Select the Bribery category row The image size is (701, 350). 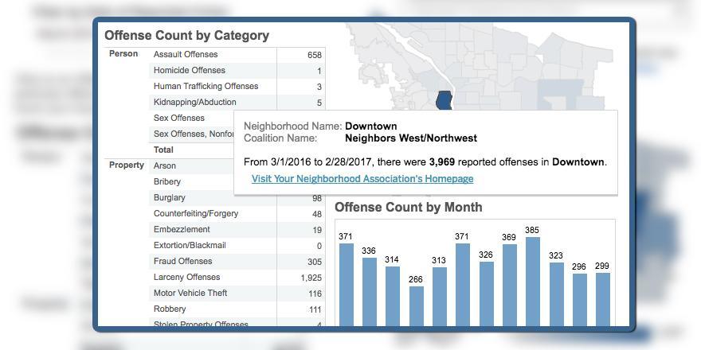coord(192,181)
